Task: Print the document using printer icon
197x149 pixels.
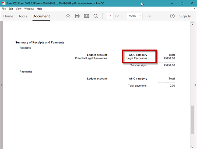Action: coord(77,16)
